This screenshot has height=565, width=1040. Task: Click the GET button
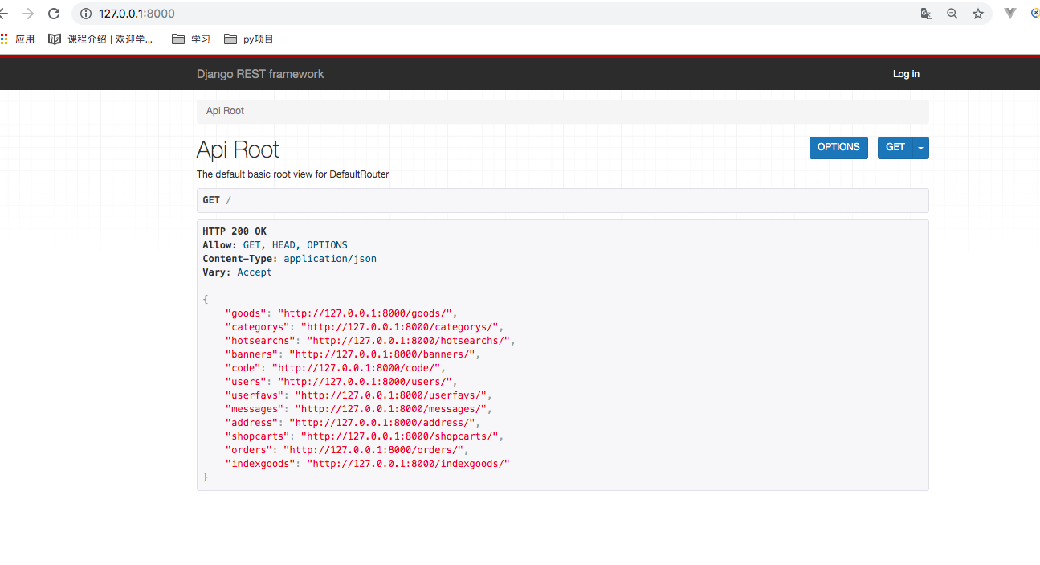(895, 147)
